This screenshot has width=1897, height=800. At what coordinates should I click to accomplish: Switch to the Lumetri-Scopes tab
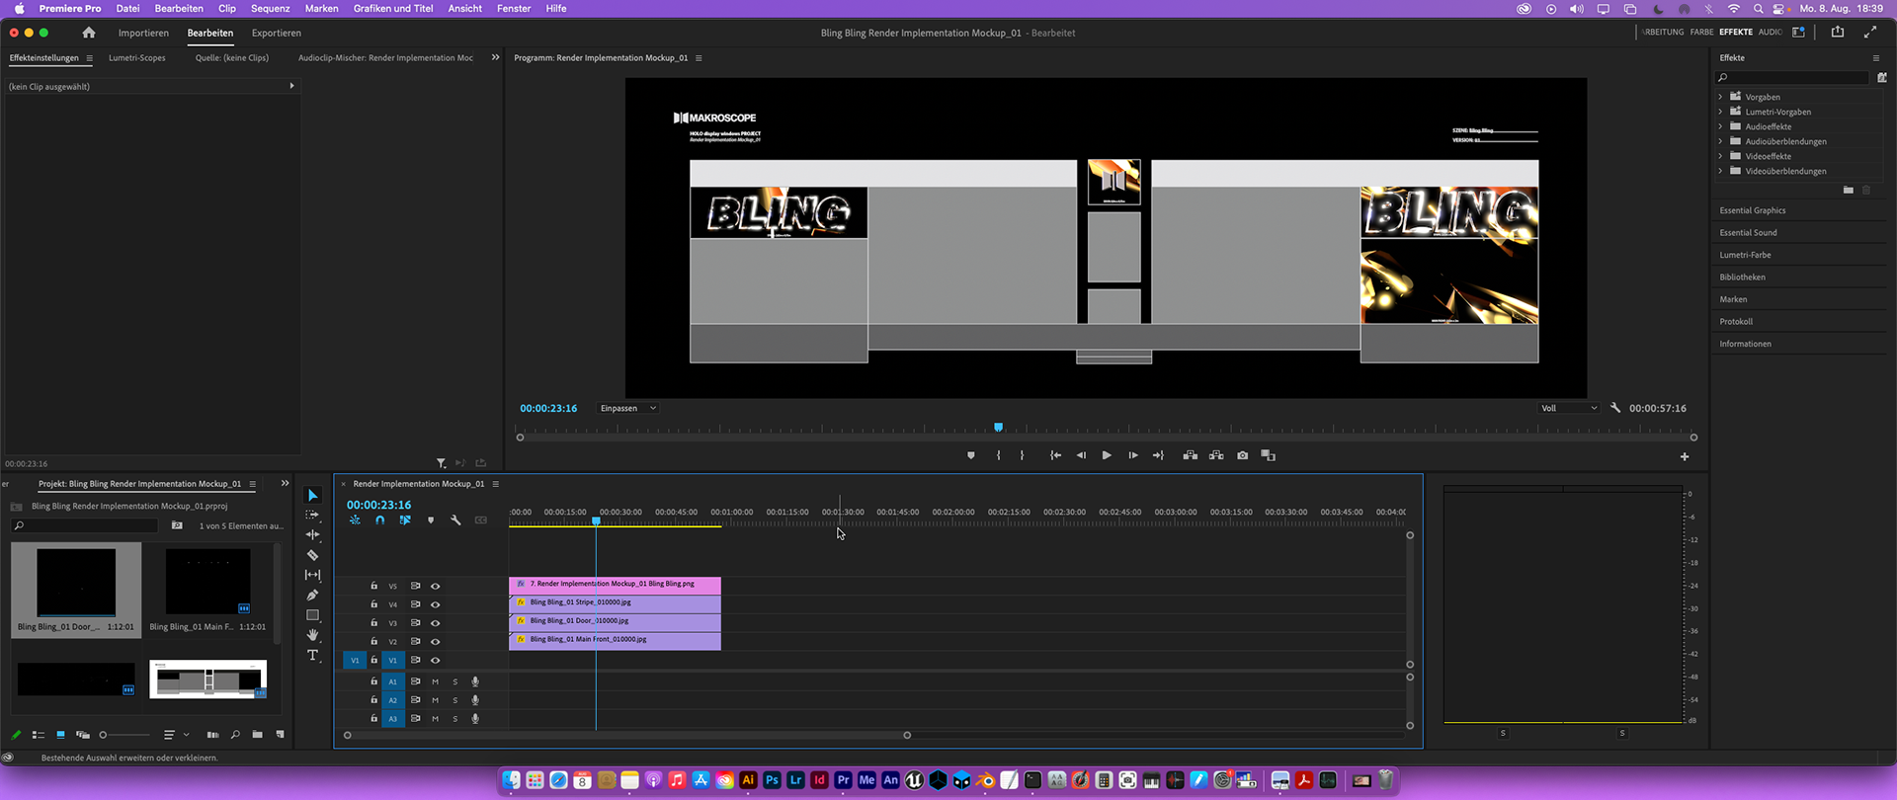[x=137, y=57]
